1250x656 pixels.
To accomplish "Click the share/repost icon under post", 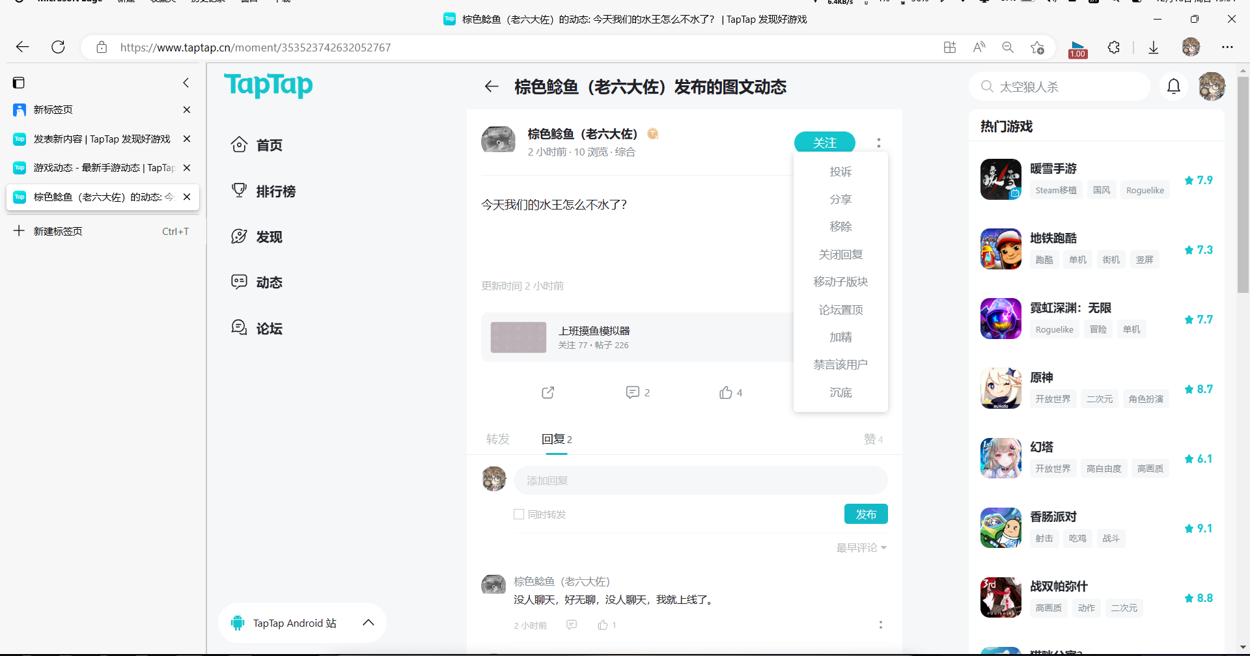I will pos(548,392).
